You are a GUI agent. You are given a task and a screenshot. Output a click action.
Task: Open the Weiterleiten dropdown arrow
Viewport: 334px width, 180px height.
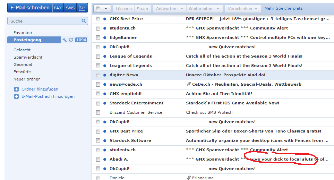(218, 9)
